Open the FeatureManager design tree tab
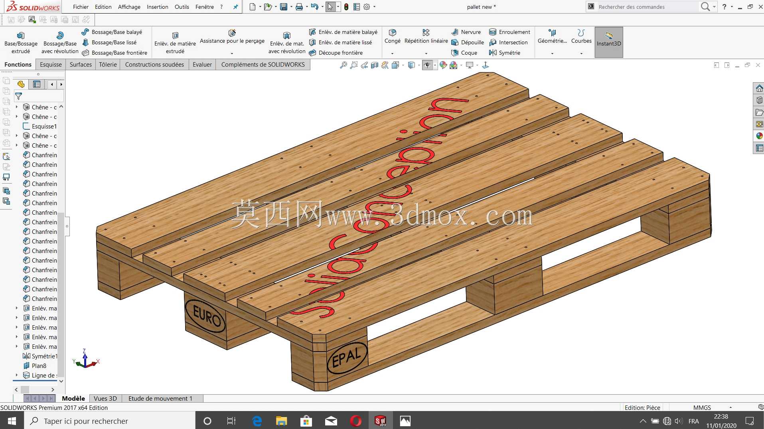The image size is (764, 429). pyautogui.click(x=21, y=84)
